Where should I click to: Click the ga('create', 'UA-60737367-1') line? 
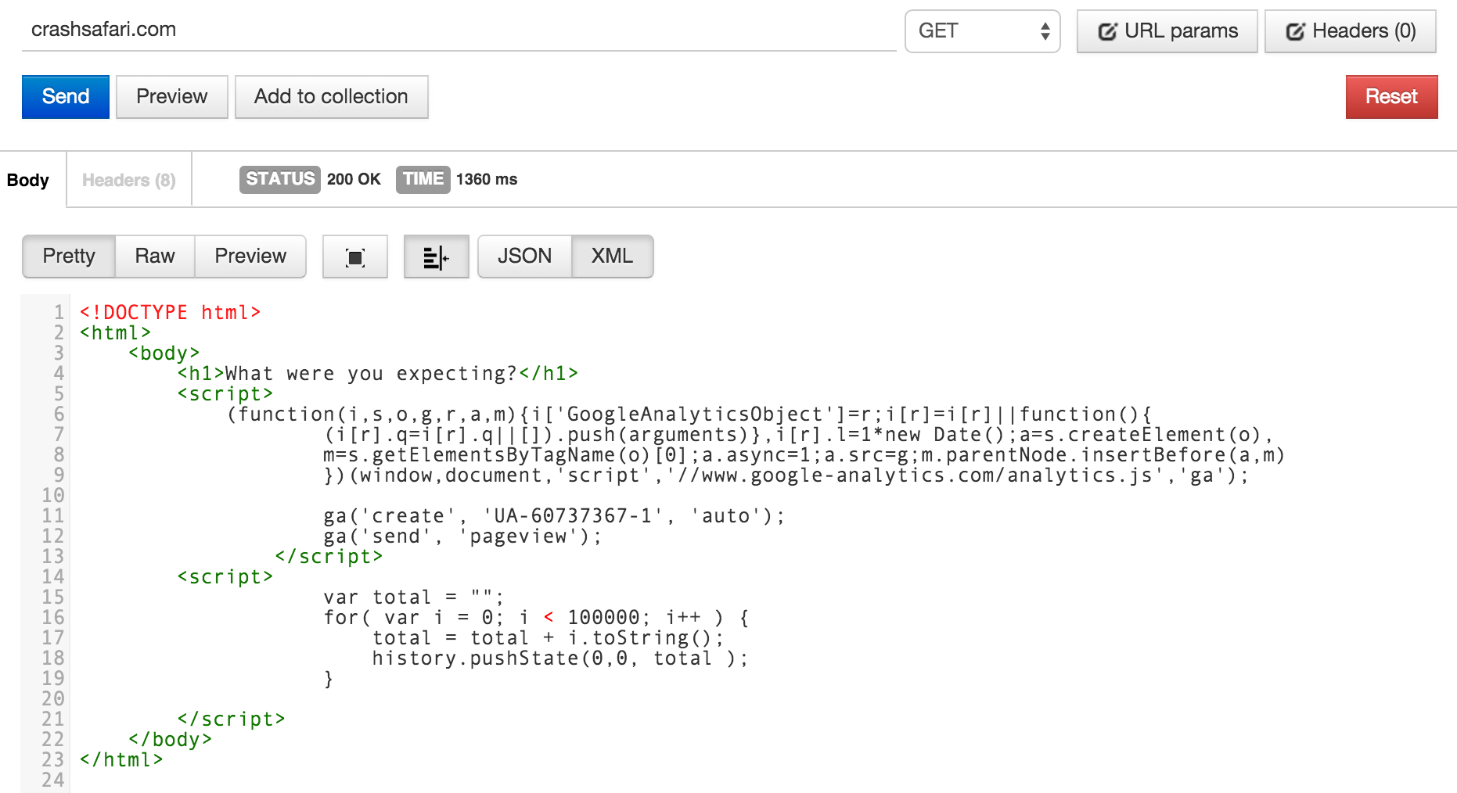point(554,515)
